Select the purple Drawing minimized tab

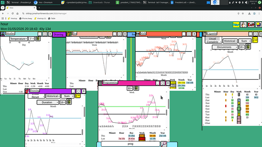[x=58, y=34]
